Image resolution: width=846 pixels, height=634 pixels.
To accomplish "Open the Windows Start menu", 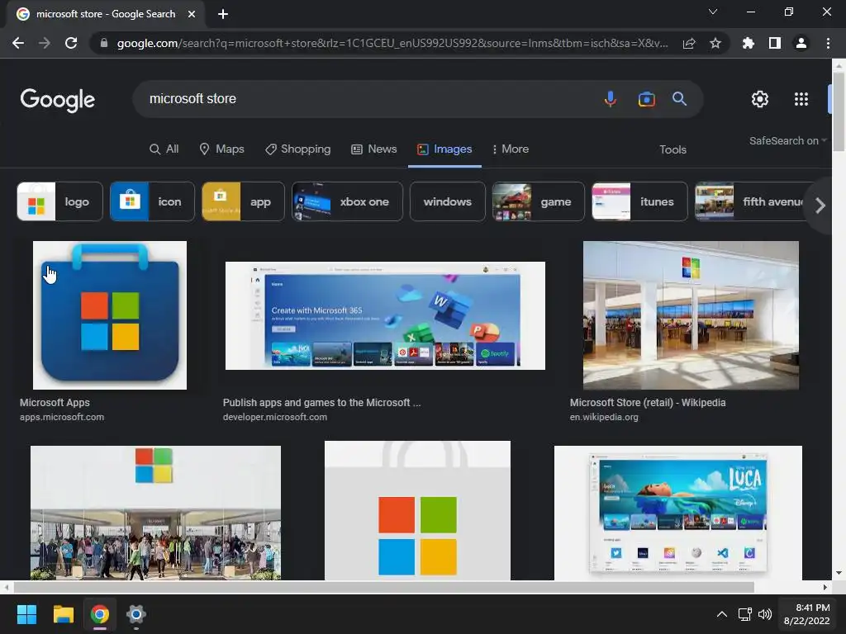I will [x=26, y=614].
